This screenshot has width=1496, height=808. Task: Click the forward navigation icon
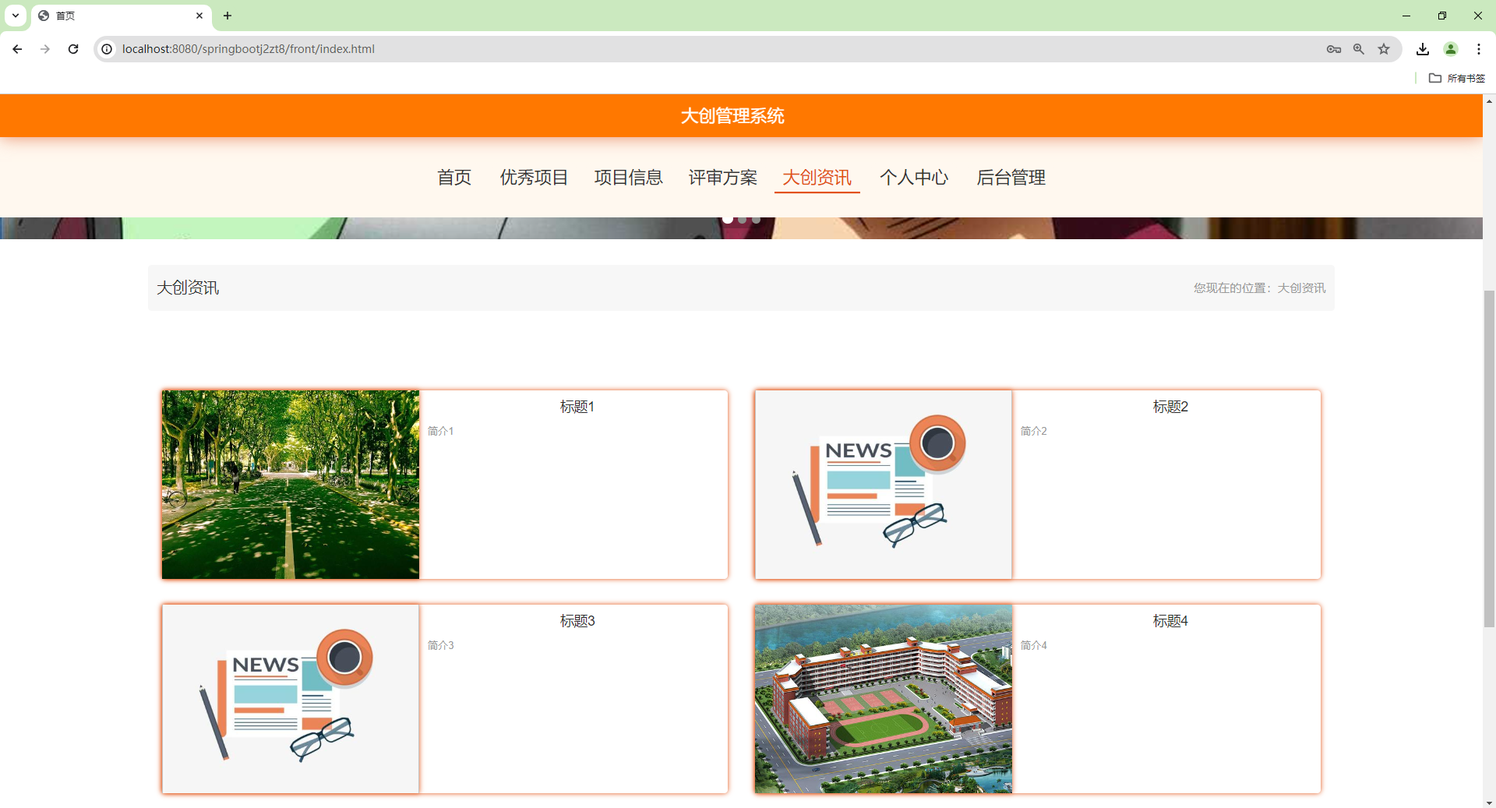tap(45, 48)
